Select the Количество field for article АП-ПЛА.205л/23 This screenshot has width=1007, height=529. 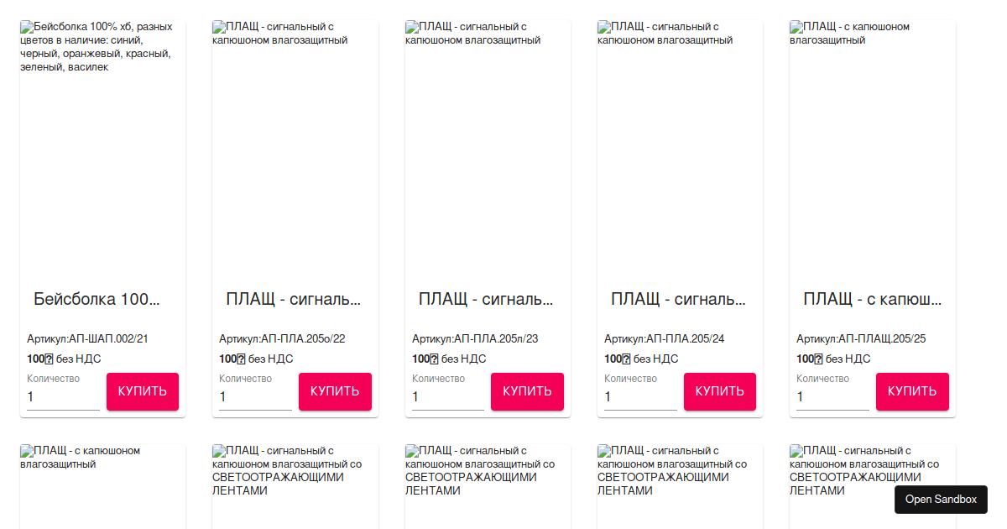[447, 396]
